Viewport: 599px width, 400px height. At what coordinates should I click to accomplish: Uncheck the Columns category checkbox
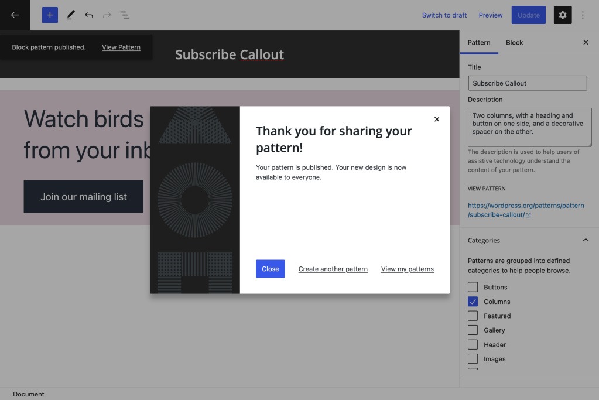[473, 302]
